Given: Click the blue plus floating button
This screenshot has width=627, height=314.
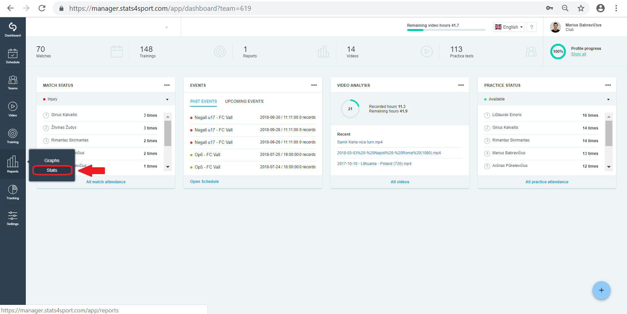Looking at the screenshot, I should coord(601,290).
